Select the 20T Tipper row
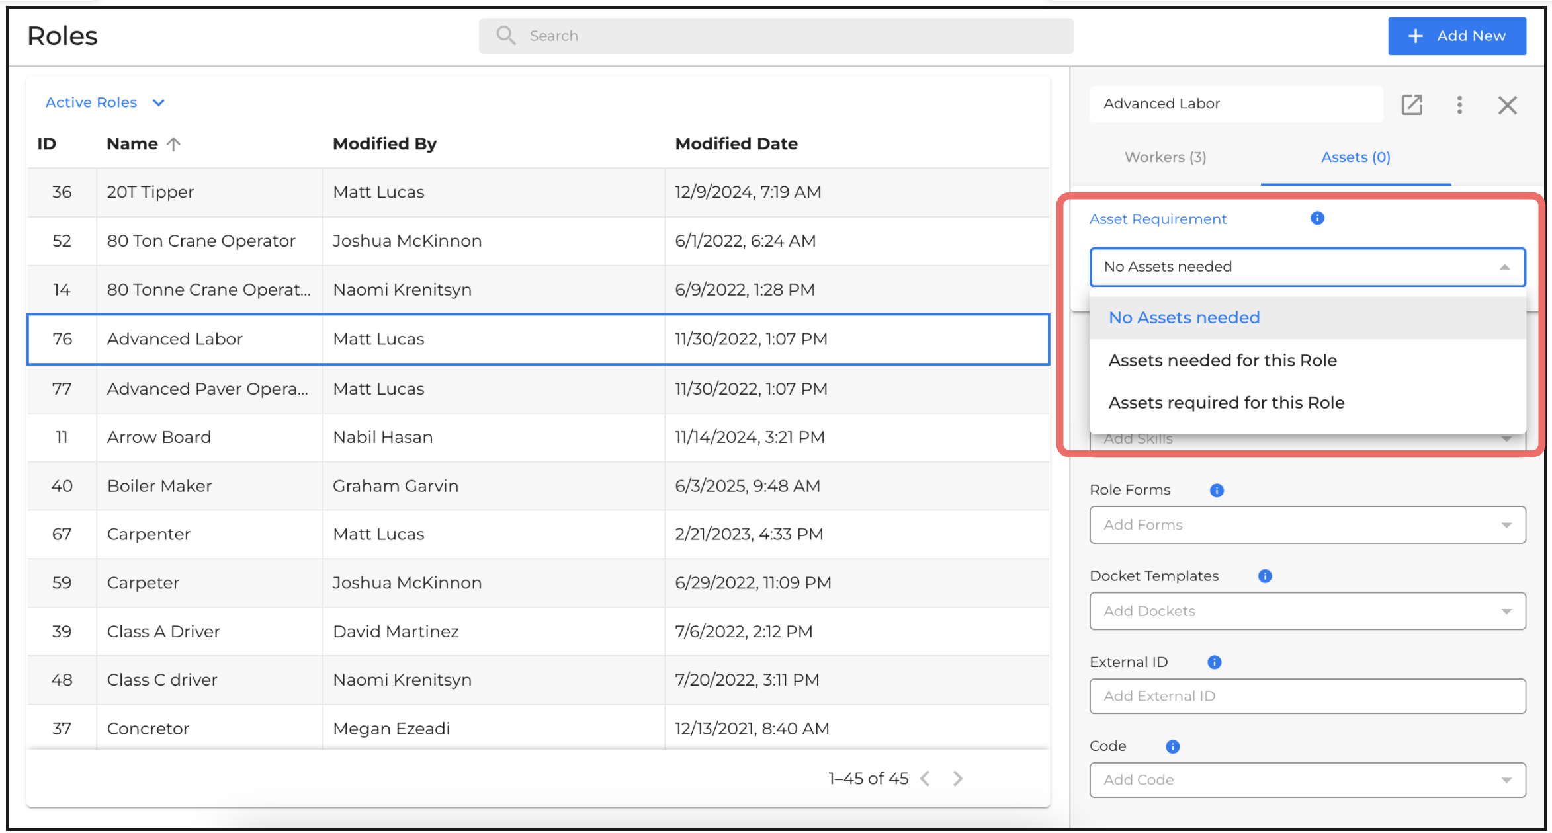Viewport: 1552px width, 833px height. click(x=538, y=192)
